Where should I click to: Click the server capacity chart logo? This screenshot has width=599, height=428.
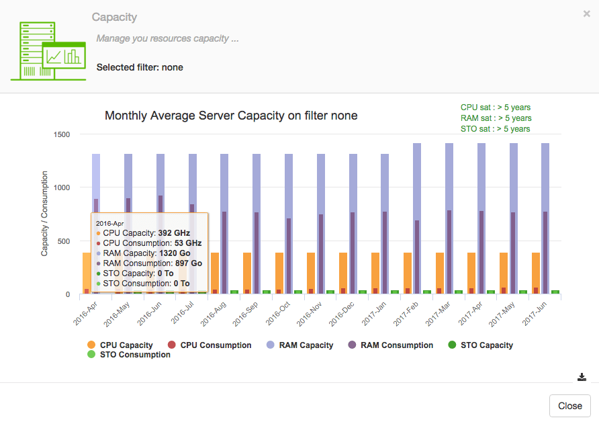[x=48, y=51]
